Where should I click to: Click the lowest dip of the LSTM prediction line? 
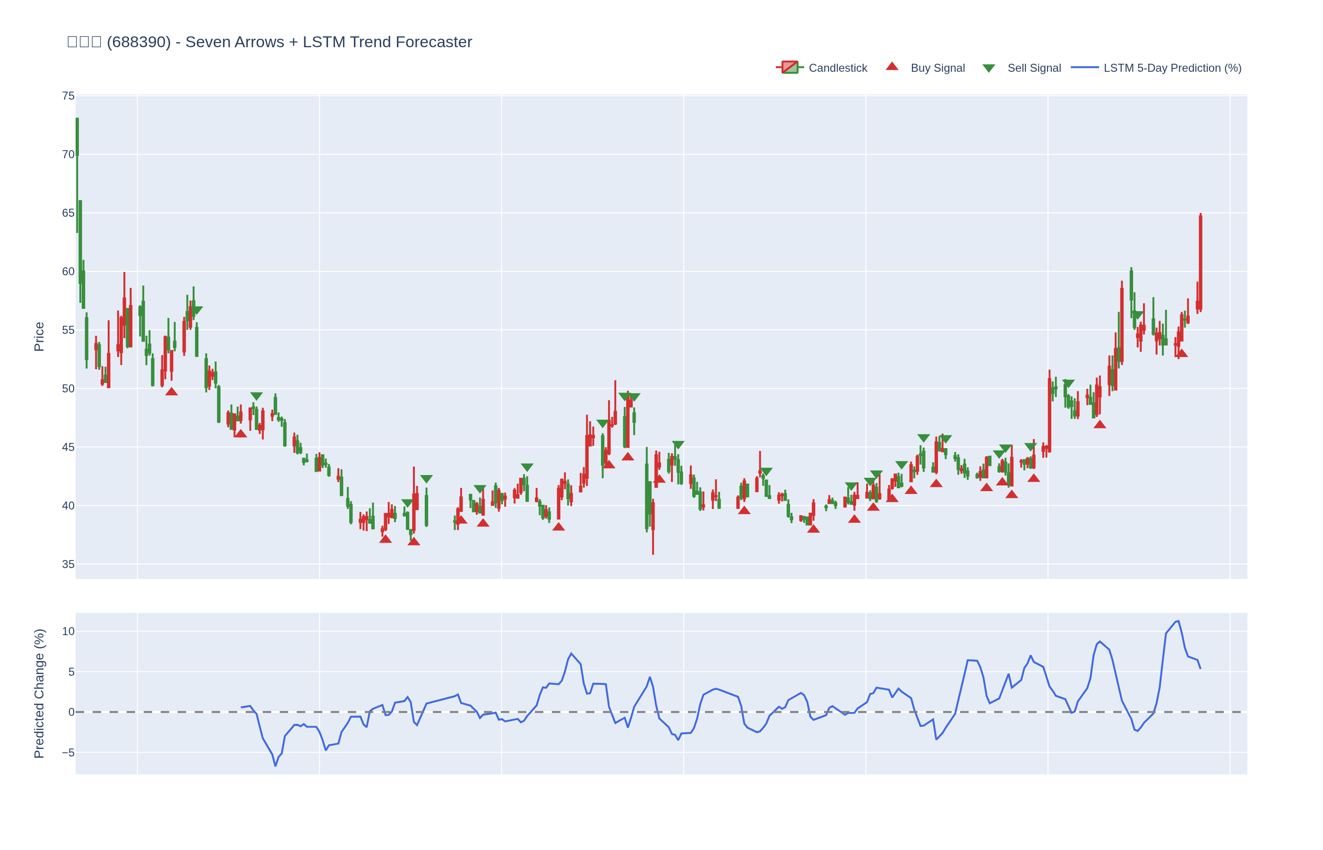(275, 765)
